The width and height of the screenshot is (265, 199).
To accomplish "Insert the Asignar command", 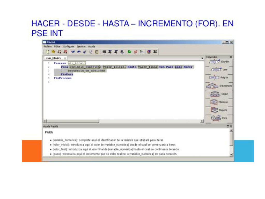I will point(219,77).
